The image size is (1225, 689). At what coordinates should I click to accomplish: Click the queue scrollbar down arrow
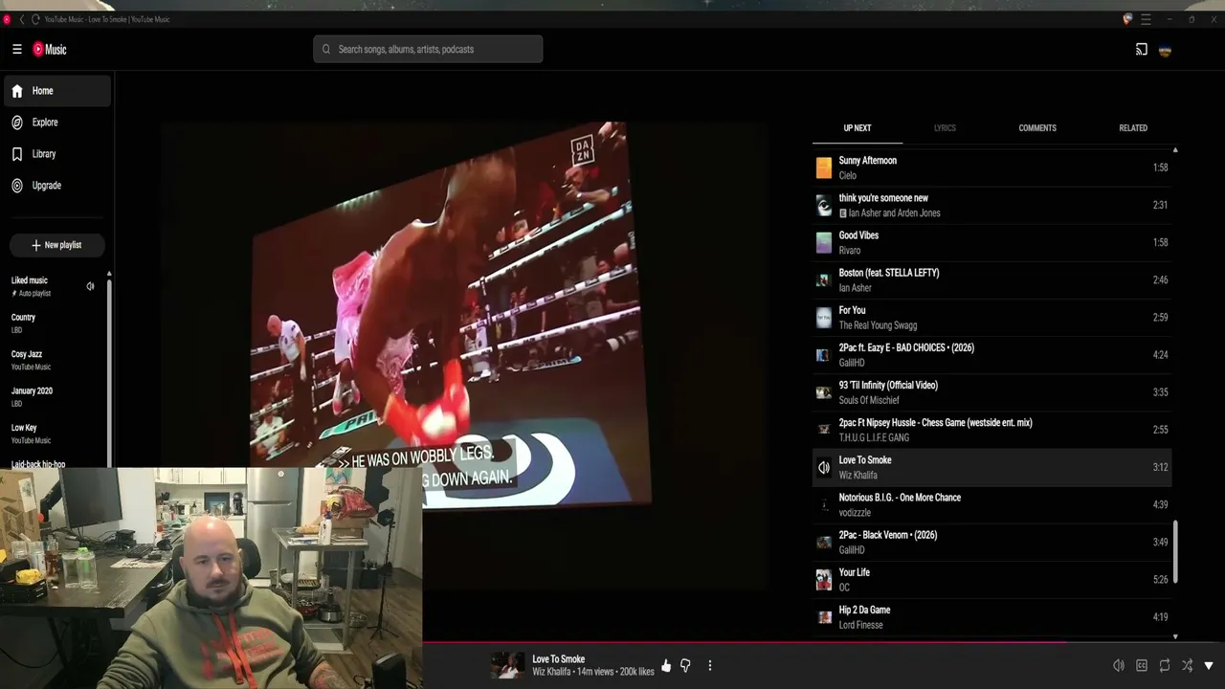tap(1175, 636)
